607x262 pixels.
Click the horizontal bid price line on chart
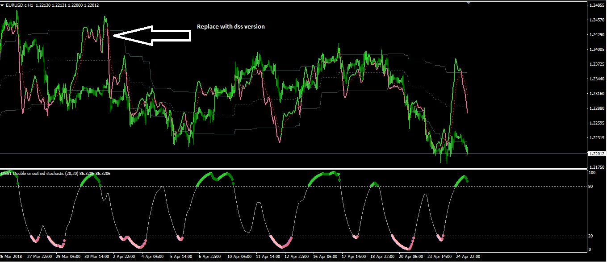click(x=293, y=154)
